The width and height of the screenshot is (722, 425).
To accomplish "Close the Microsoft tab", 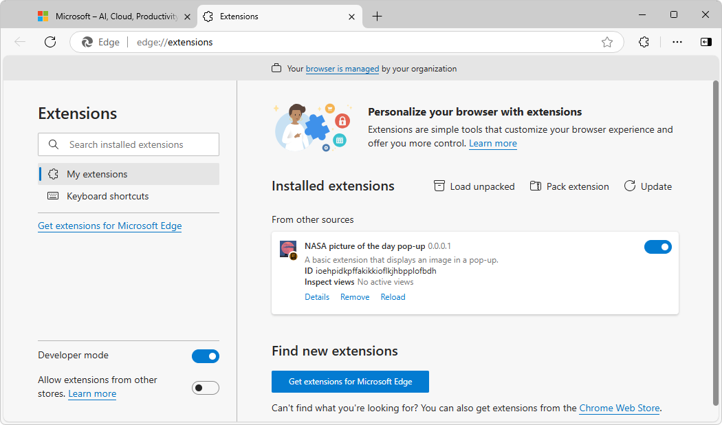I will 188,17.
